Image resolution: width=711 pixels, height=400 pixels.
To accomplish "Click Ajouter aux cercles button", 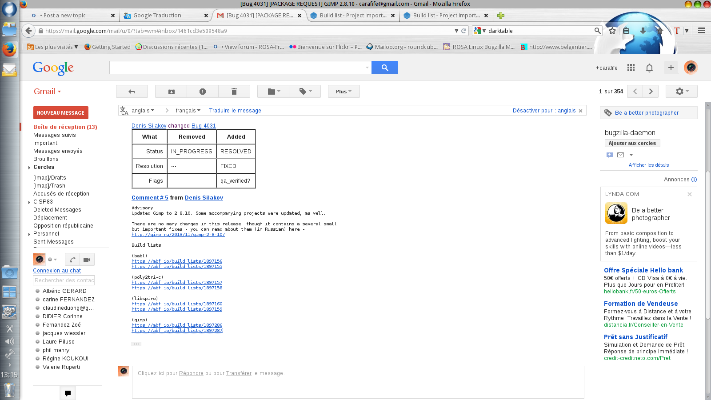I will [632, 143].
